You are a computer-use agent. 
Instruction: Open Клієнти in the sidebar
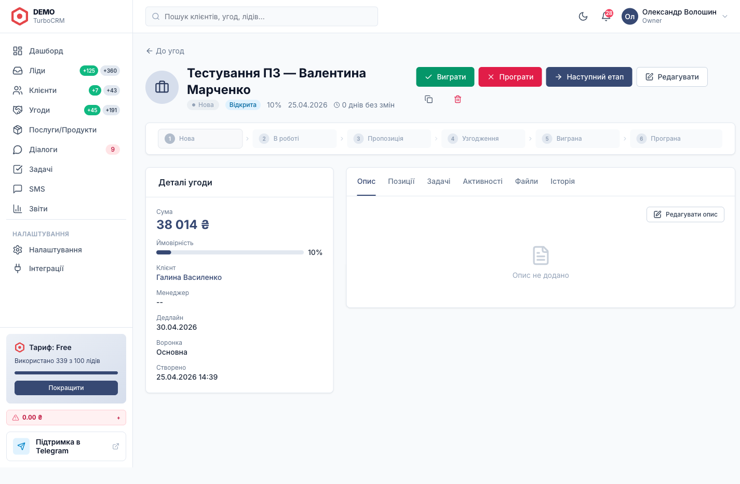pos(66,90)
